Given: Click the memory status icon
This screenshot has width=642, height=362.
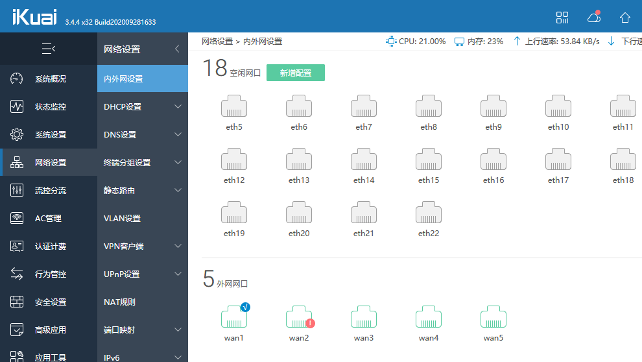Looking at the screenshot, I should pyautogui.click(x=459, y=42).
